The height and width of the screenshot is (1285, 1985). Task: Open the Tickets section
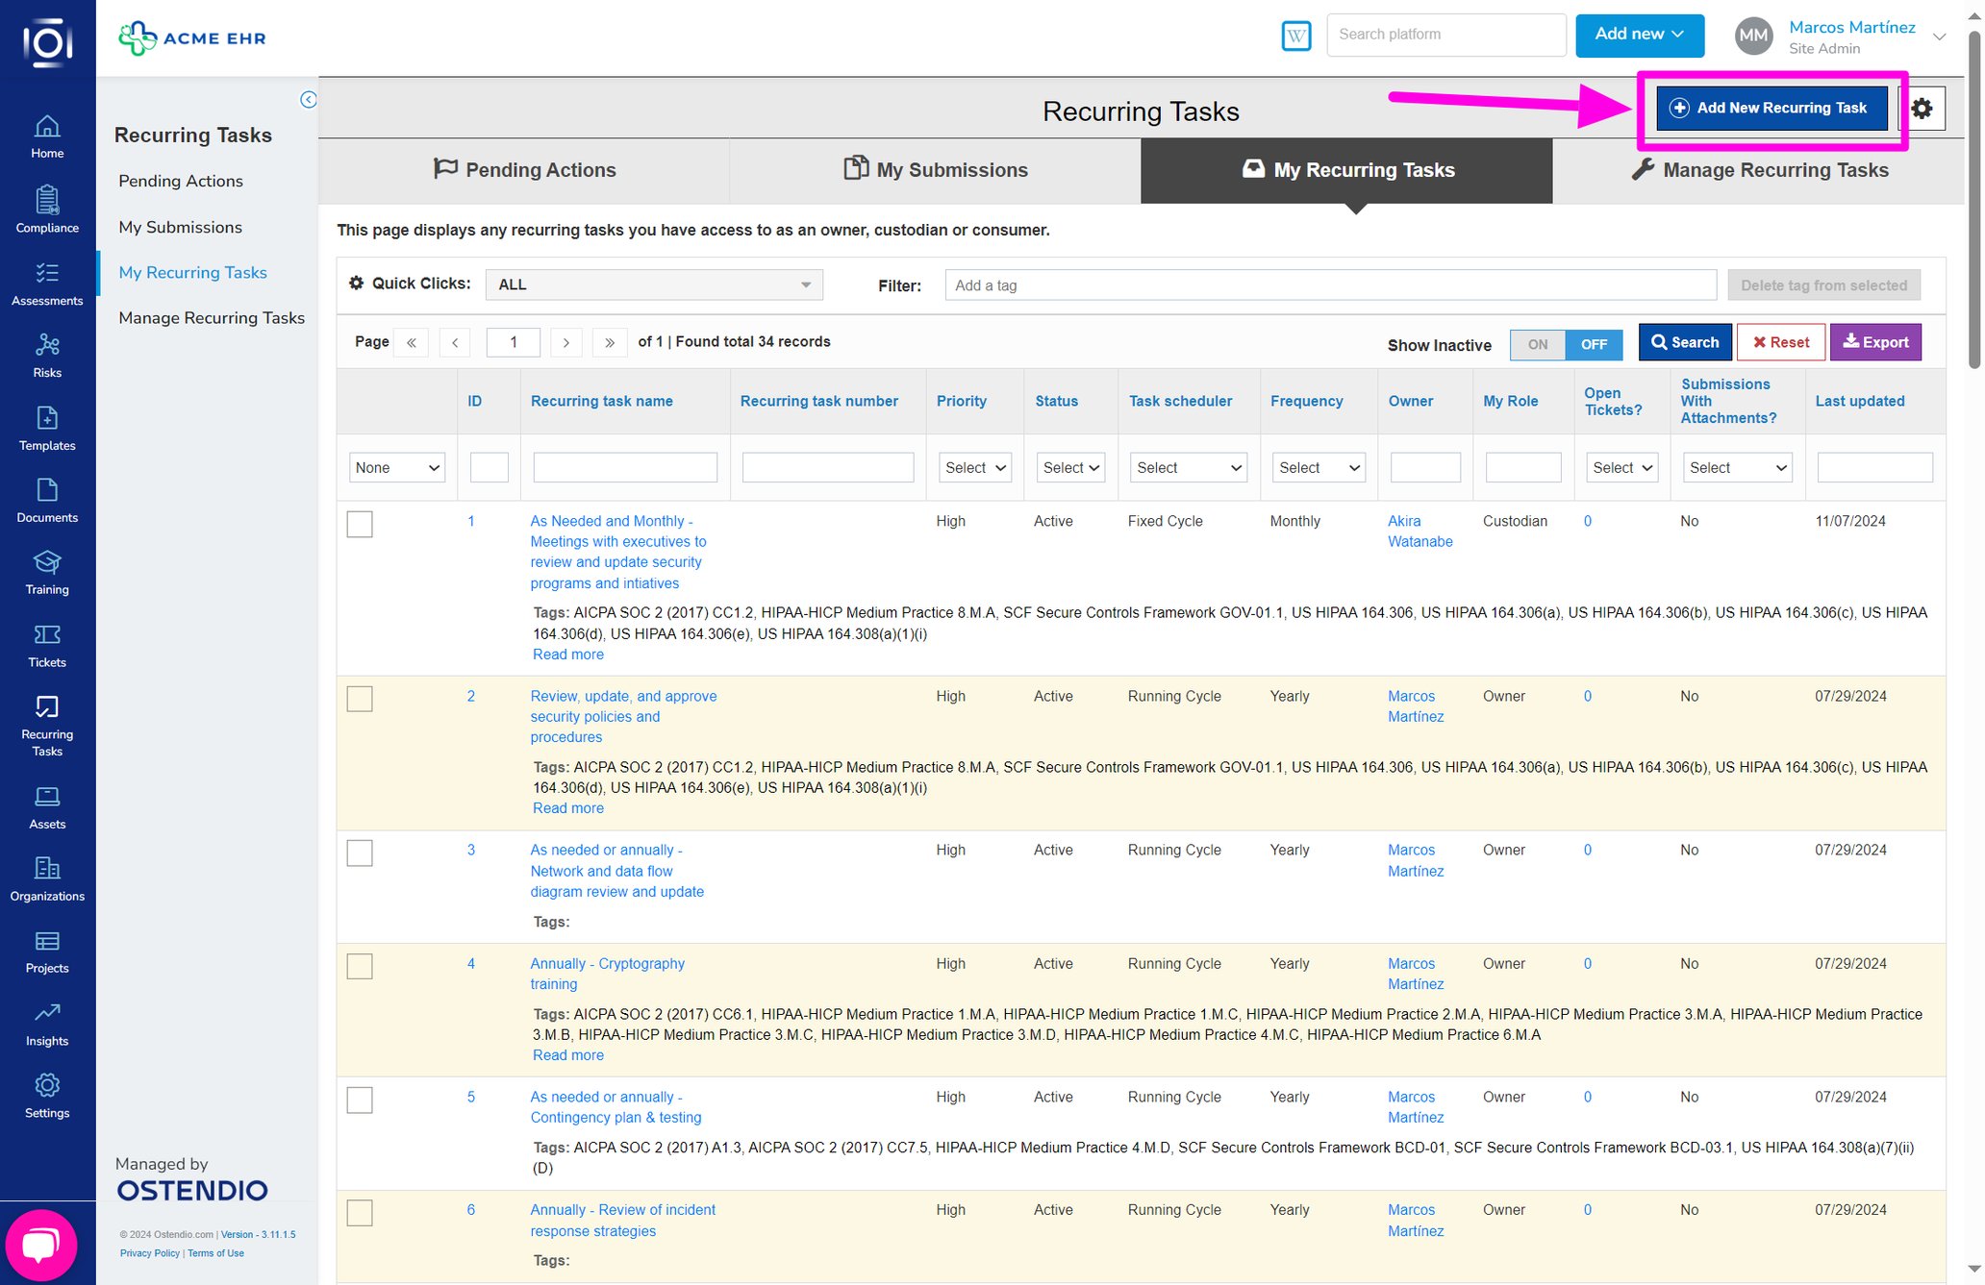pyautogui.click(x=47, y=642)
